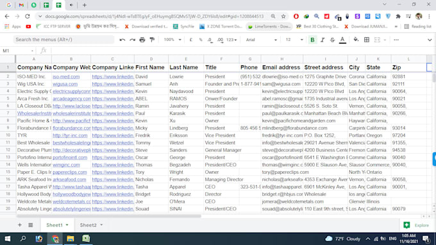
Task: Format the cell as percent
Action: coord(201,40)
